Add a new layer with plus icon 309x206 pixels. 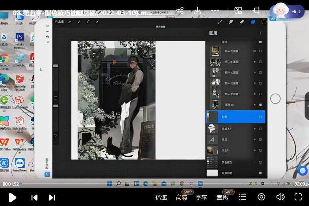tap(260, 33)
